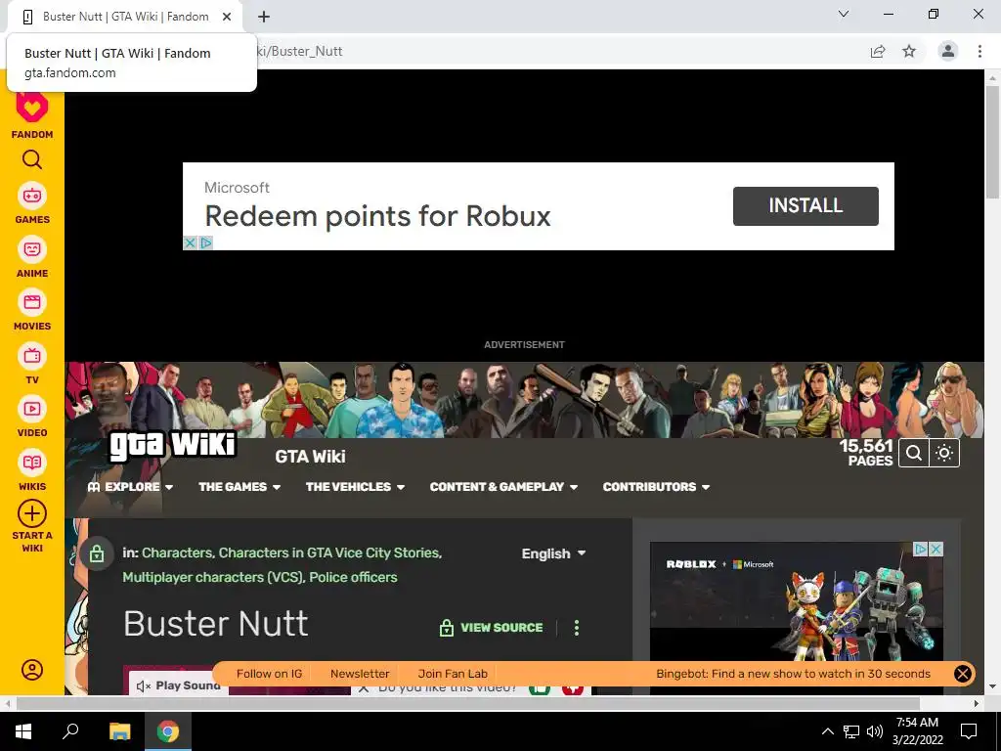Viewport: 1001px width, 751px height.
Task: Click Chrome icon in taskbar
Action: point(168,731)
